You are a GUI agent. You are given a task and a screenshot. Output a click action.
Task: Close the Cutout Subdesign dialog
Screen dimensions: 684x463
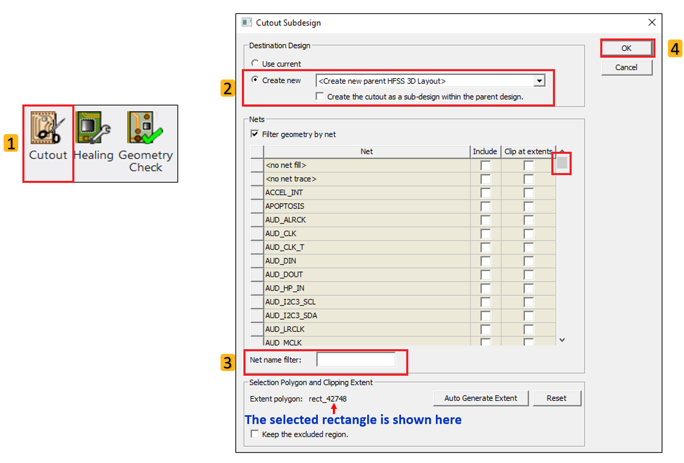(652, 22)
